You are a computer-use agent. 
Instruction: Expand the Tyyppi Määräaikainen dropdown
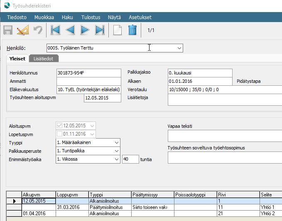pyautogui.click(x=117, y=143)
